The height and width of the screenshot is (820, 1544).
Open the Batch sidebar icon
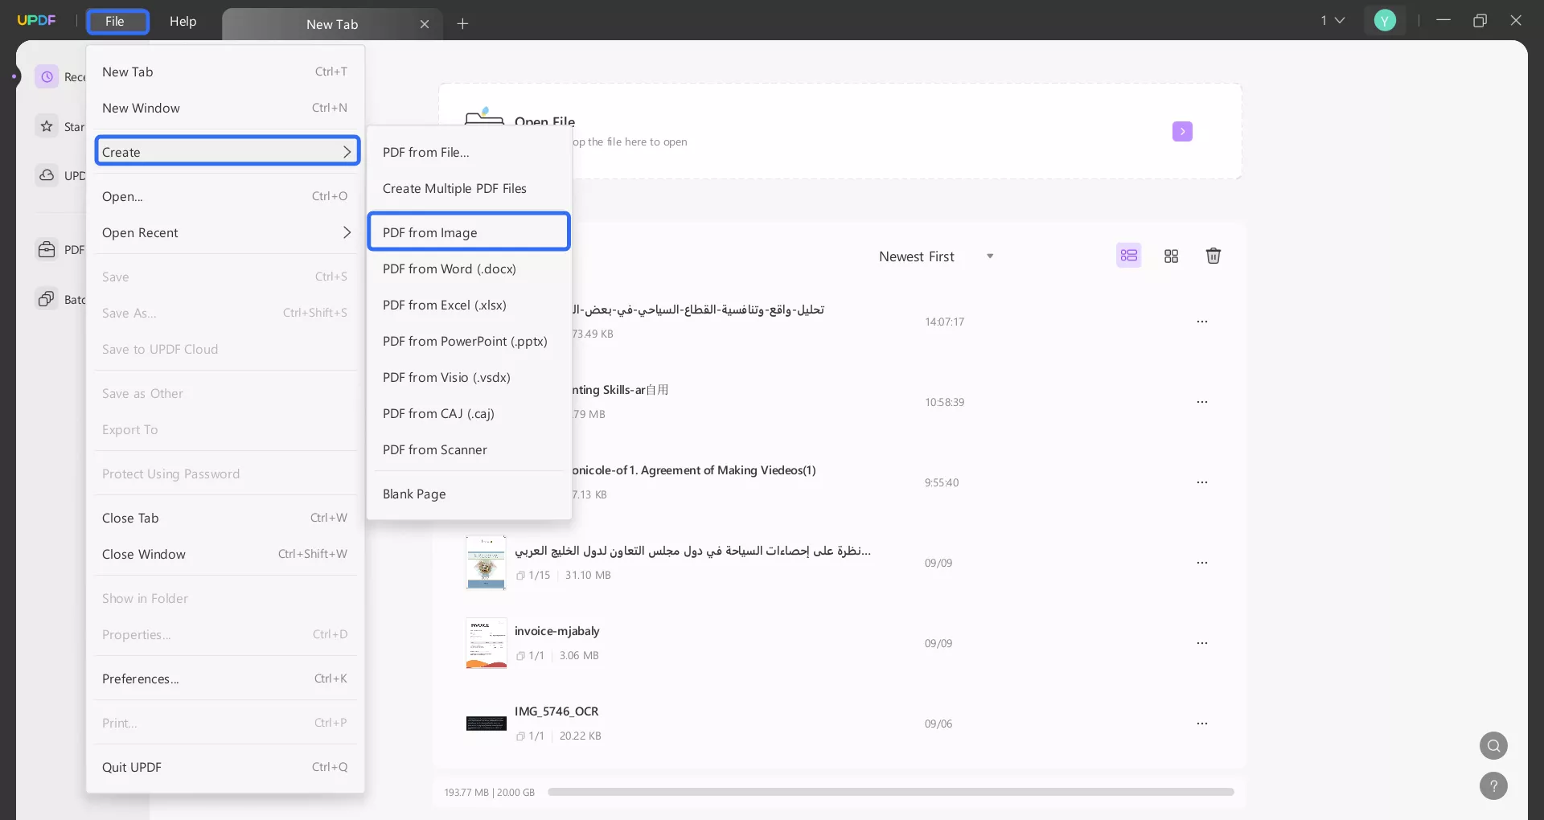pyautogui.click(x=47, y=299)
